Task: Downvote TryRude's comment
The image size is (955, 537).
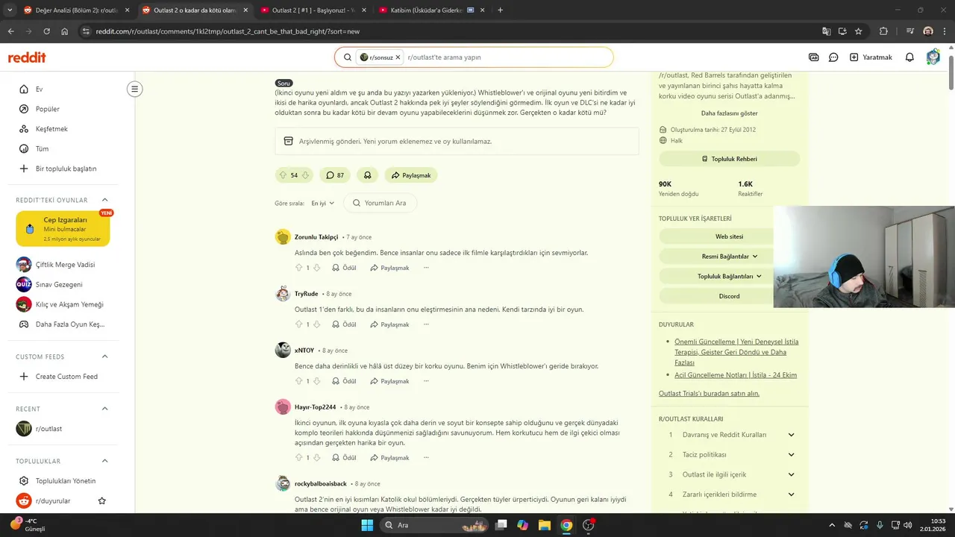Action: pyautogui.click(x=316, y=324)
